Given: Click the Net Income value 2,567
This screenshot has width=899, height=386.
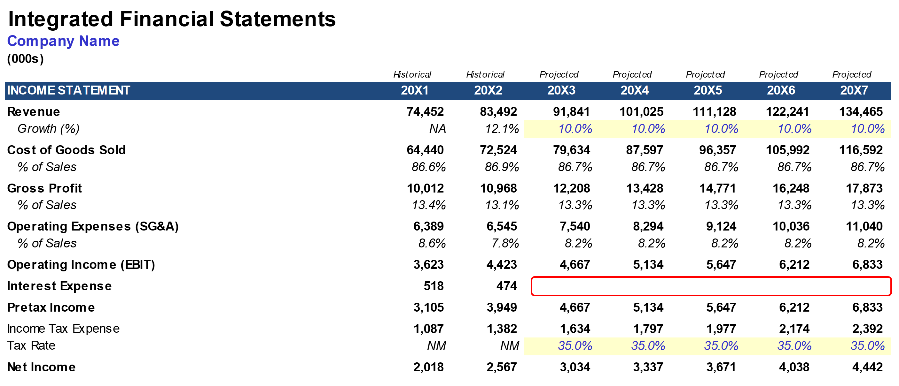Looking at the screenshot, I should click(x=502, y=367).
